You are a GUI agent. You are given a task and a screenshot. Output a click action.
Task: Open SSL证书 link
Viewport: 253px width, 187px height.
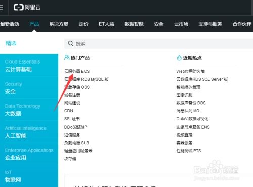click(x=72, y=119)
